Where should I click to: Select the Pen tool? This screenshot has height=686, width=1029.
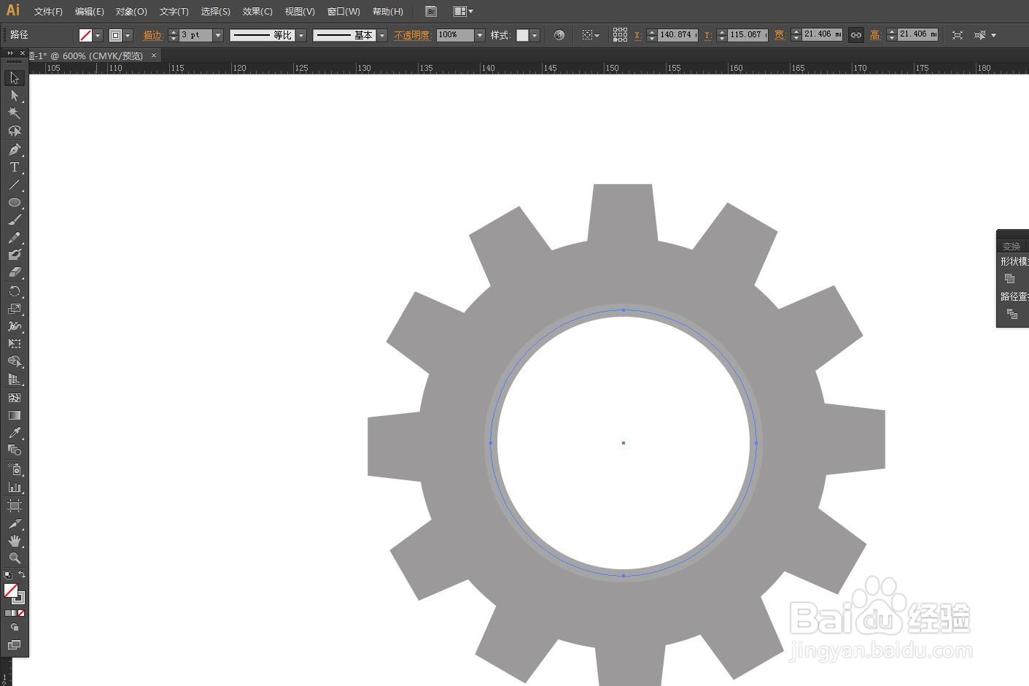[x=14, y=150]
